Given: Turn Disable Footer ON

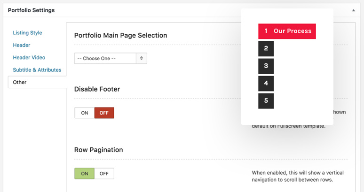Looking at the screenshot, I should pyautogui.click(x=85, y=113).
